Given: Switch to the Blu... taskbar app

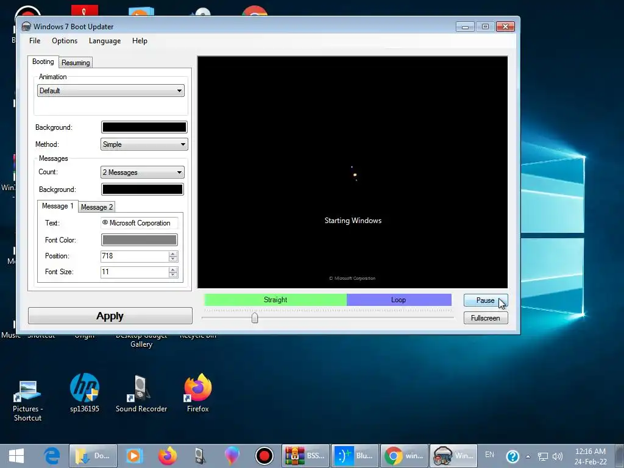Looking at the screenshot, I should pyautogui.click(x=355, y=456).
